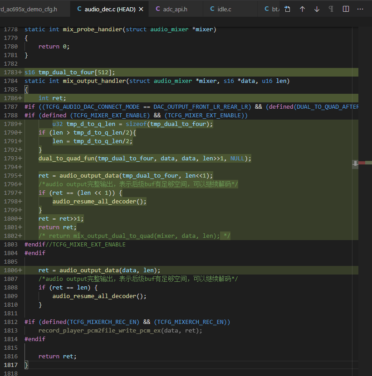Click the sizeof keyword on line 1789
The height and width of the screenshot is (376, 372).
[137, 124]
